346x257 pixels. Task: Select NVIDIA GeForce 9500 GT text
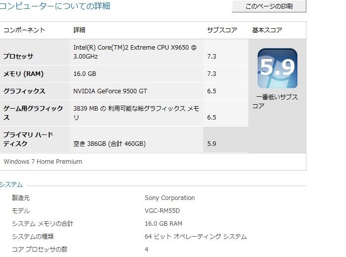(110, 91)
